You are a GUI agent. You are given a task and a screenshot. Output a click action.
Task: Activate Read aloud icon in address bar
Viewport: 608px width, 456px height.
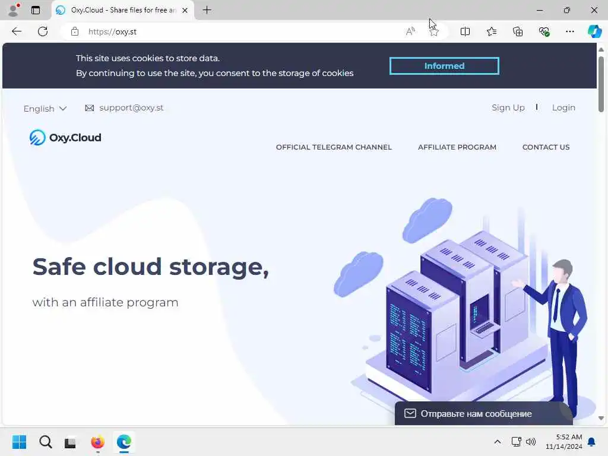point(410,31)
